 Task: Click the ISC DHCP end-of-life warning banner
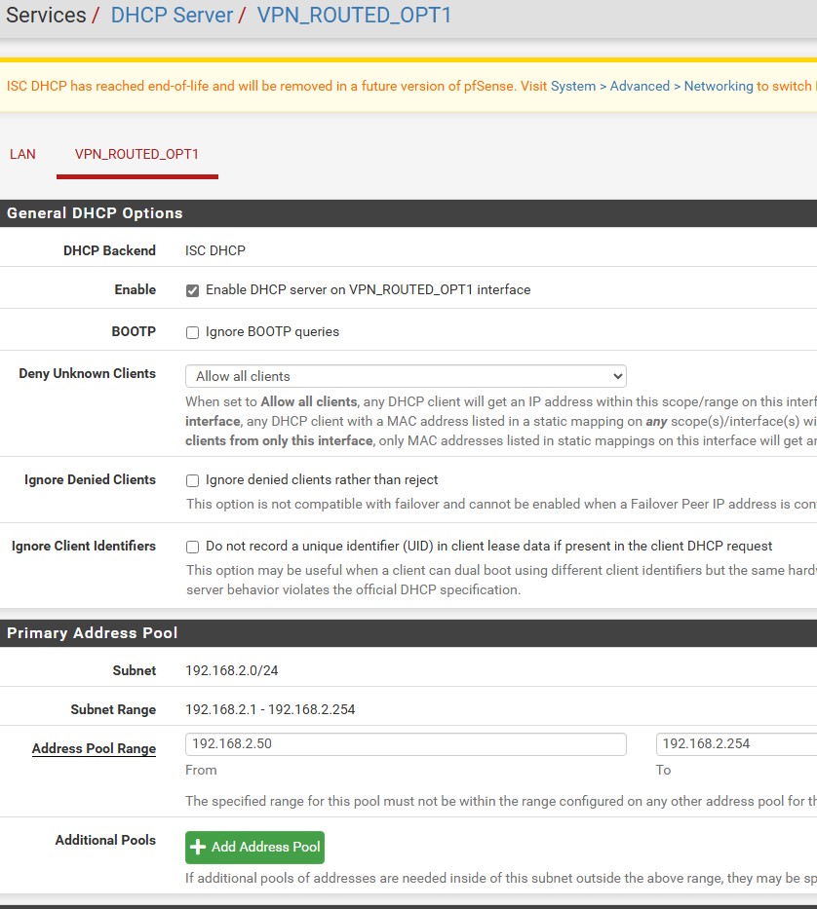point(273,86)
